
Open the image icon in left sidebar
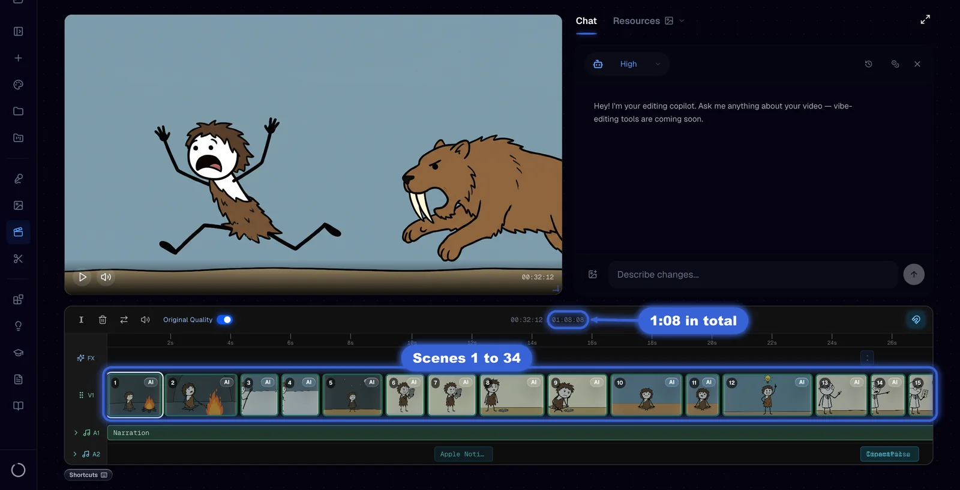[18, 205]
